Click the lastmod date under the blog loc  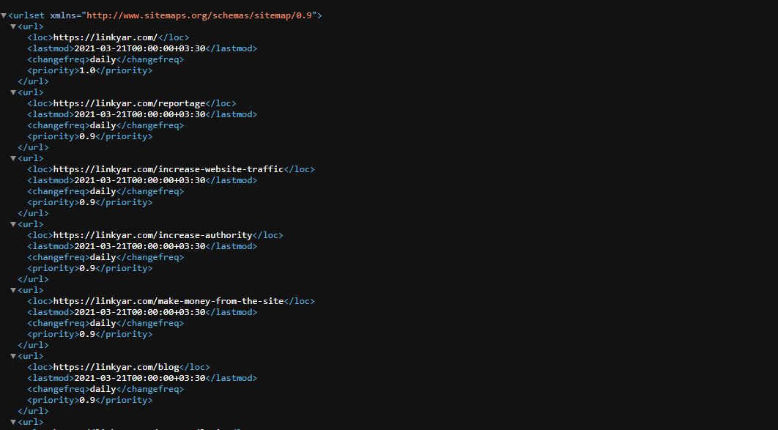140,378
